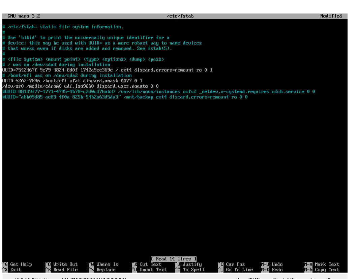Click the ^W Where Is shortcut
358x279 pixels.
(103, 264)
